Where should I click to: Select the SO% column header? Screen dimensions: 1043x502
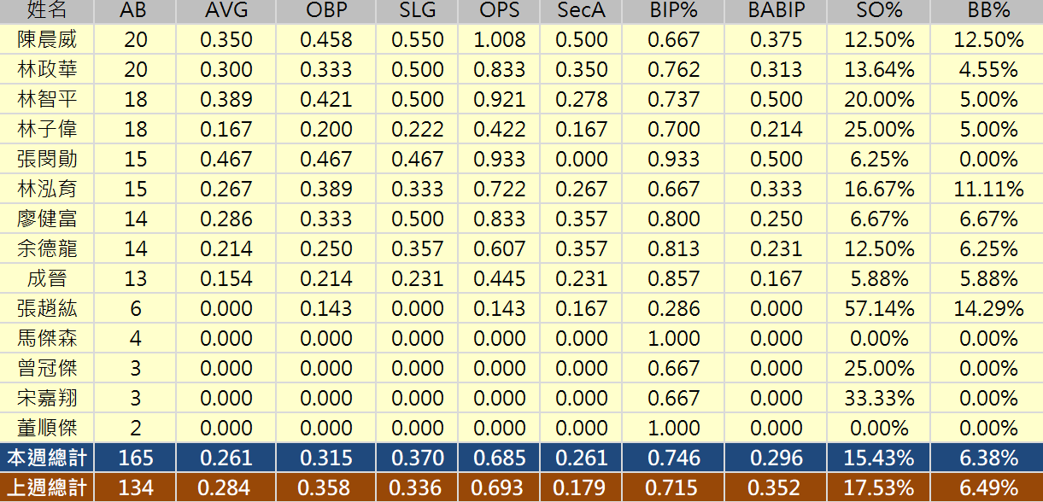point(879,11)
